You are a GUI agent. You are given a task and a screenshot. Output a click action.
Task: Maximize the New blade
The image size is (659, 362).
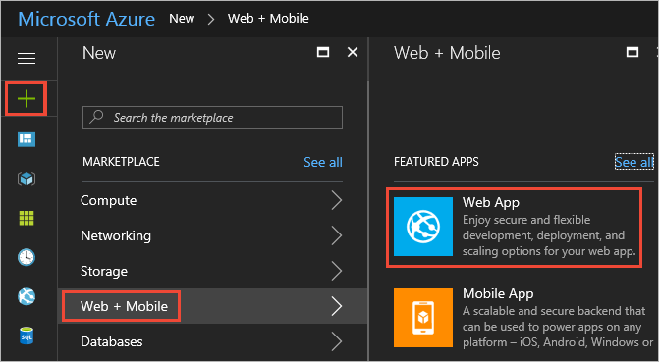click(323, 53)
